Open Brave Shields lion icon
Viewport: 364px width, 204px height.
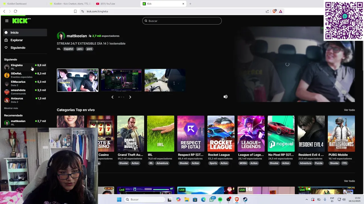coord(274,11)
